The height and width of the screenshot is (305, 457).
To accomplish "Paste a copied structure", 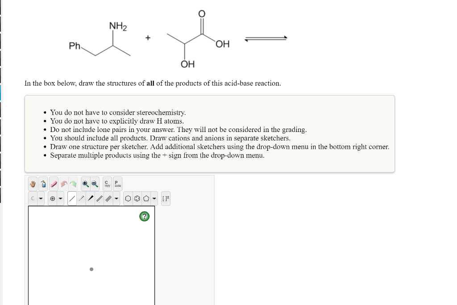I will click(x=116, y=184).
